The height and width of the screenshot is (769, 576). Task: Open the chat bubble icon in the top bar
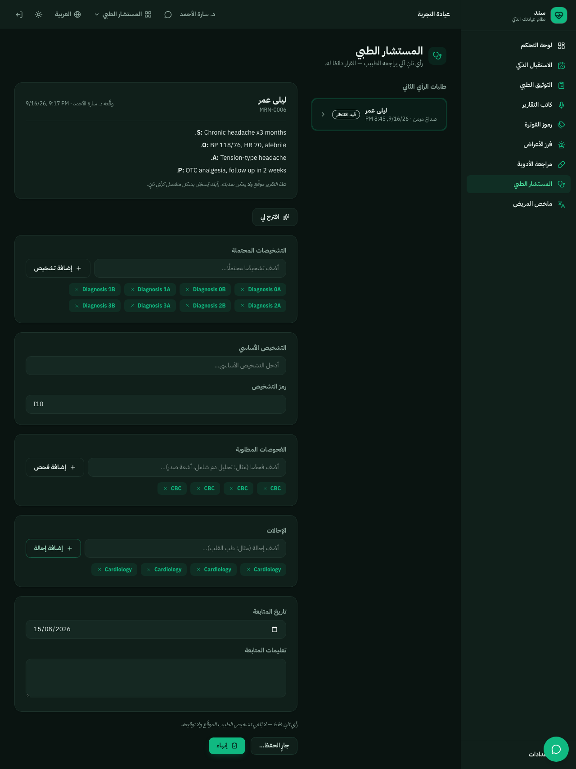point(168,14)
